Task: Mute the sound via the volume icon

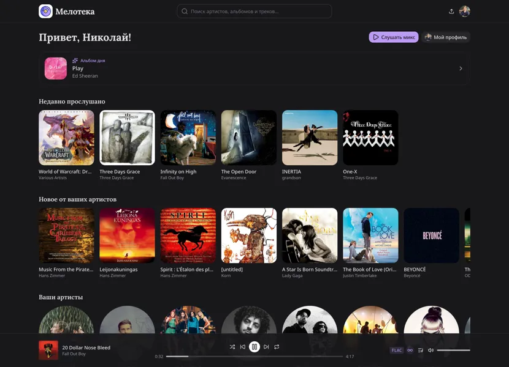Action: [x=431, y=350]
